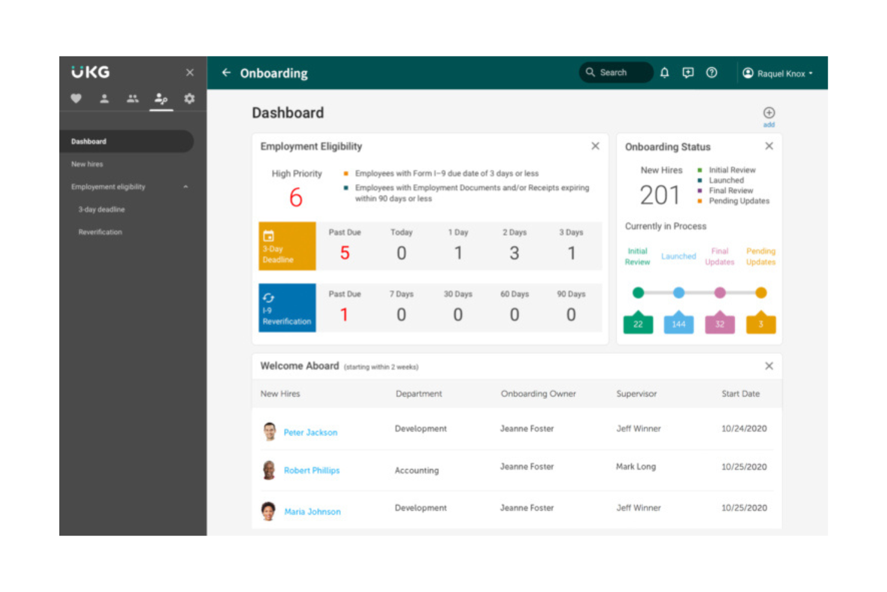Open the feedback message icon
This screenshot has height=592, width=887.
(688, 73)
